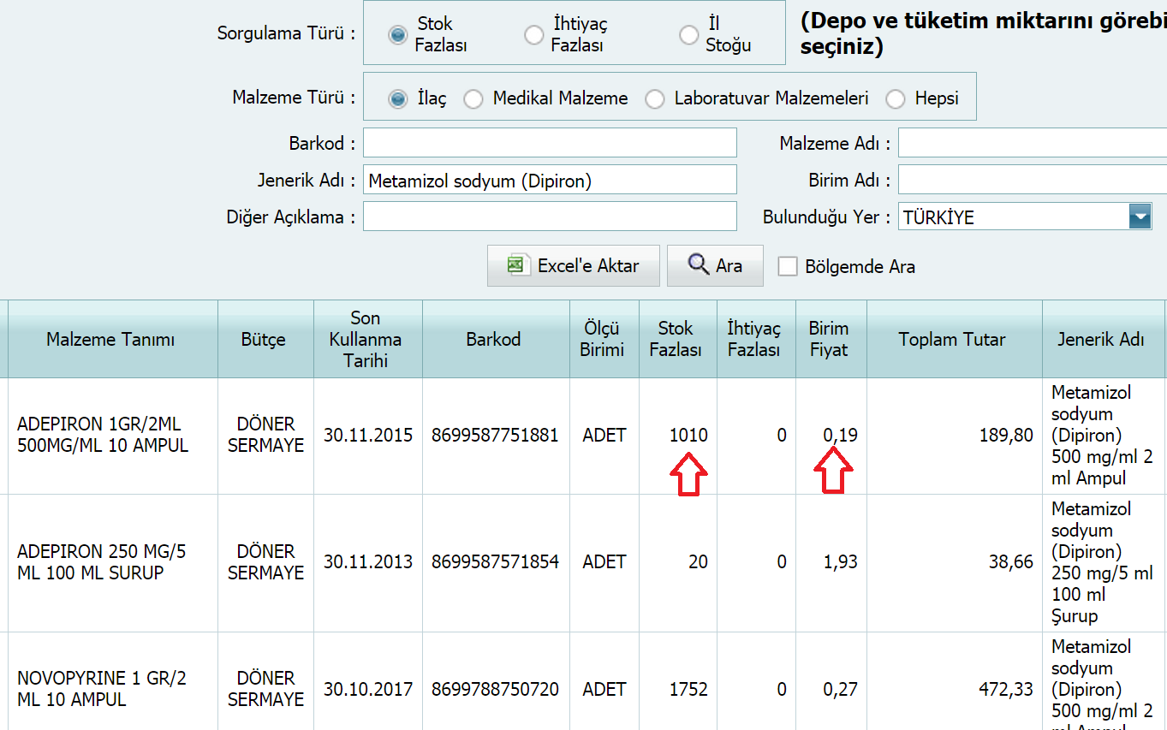Choose the Medikal Malzeme radio option
The height and width of the screenshot is (730, 1167).
tap(473, 99)
